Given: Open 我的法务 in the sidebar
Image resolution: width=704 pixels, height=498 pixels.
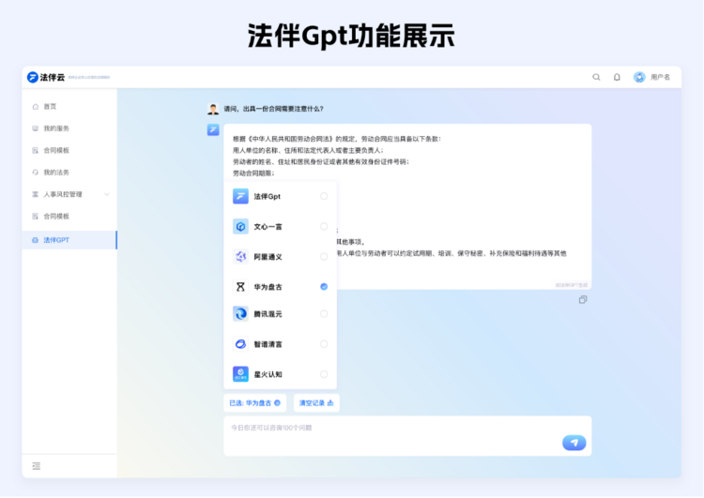Looking at the screenshot, I should [x=69, y=173].
